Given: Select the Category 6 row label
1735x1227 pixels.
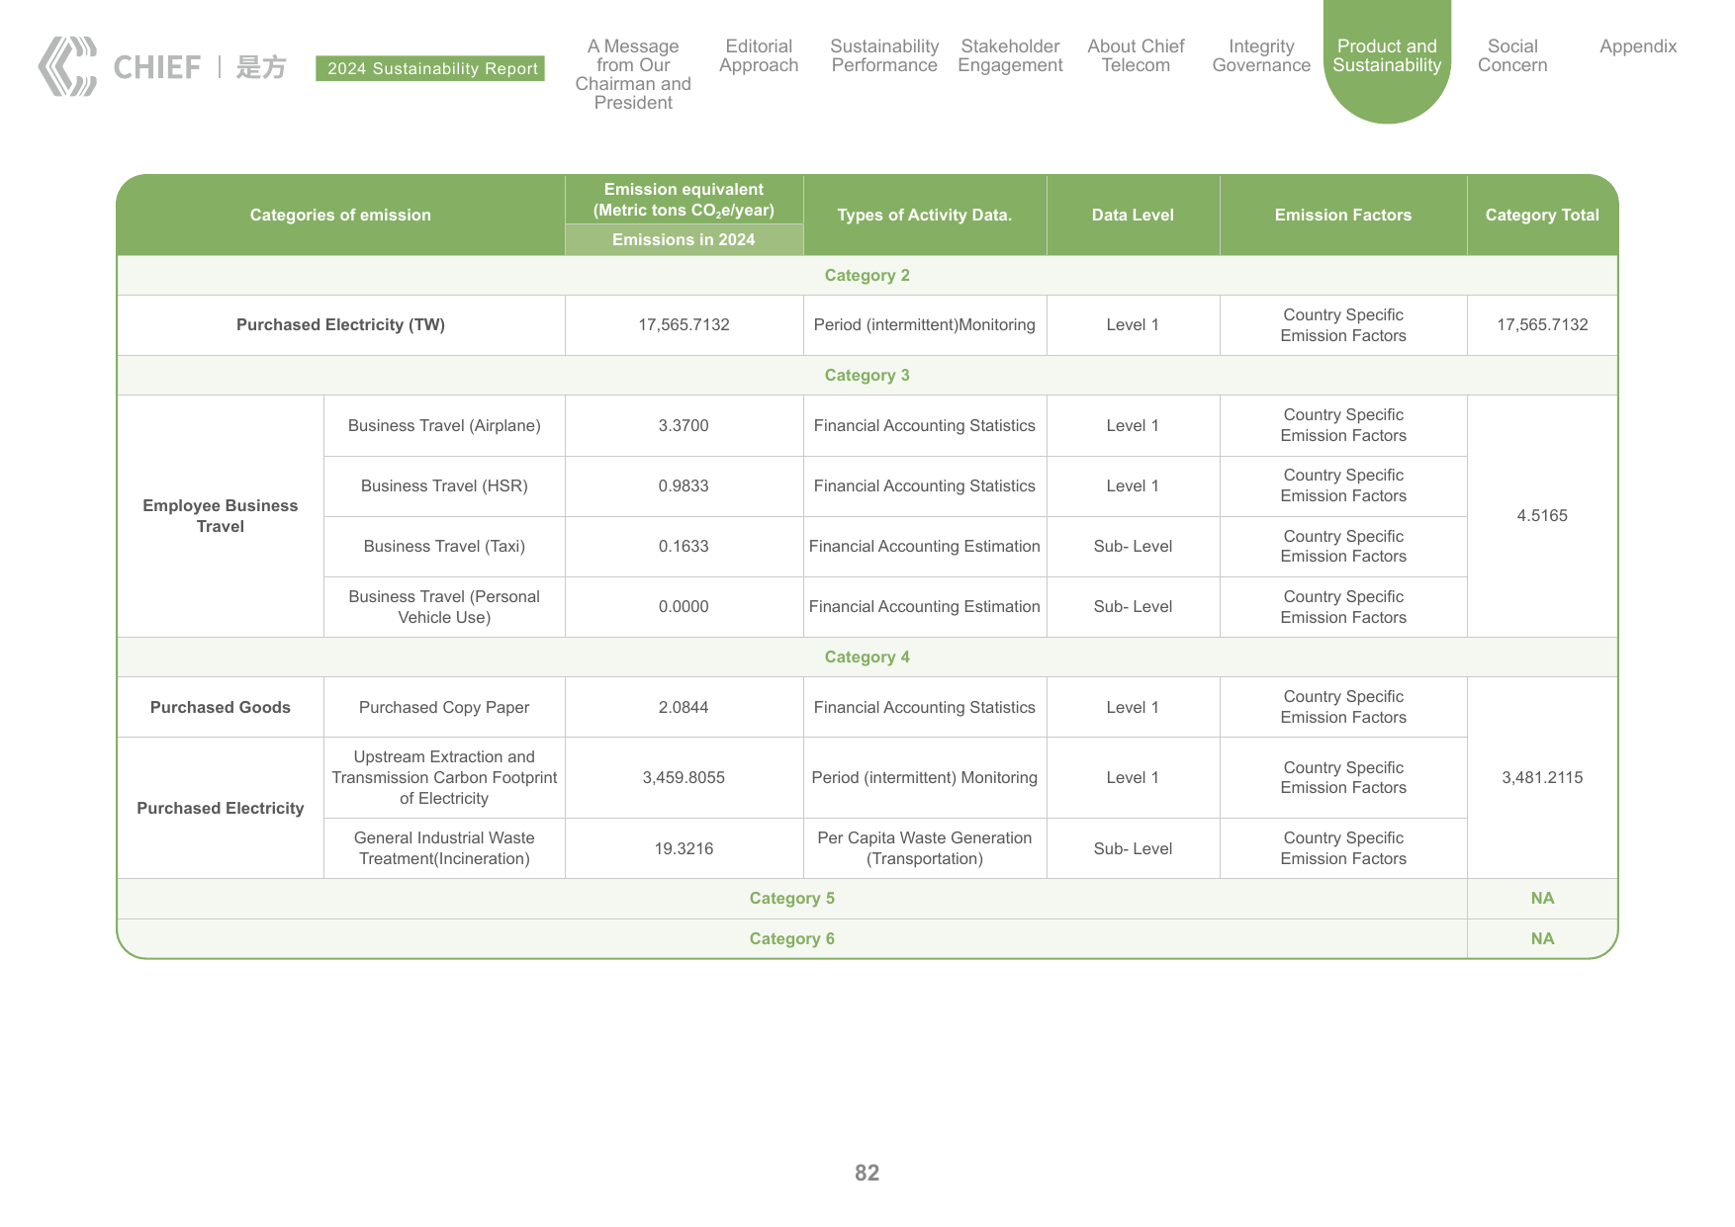Looking at the screenshot, I should tap(791, 939).
